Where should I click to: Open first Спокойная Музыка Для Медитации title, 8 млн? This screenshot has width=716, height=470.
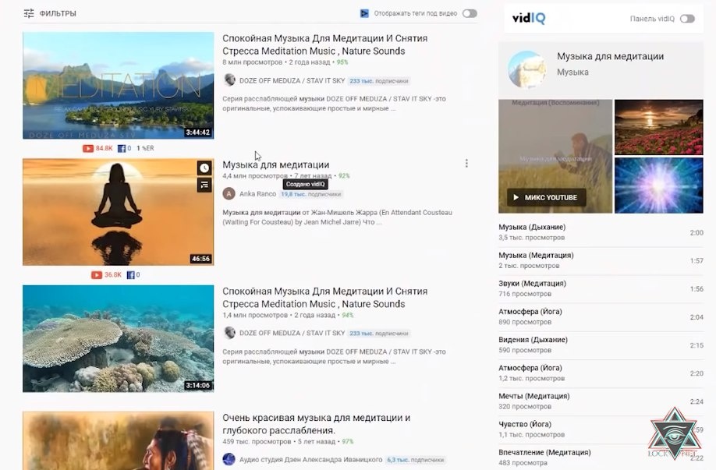[324, 44]
